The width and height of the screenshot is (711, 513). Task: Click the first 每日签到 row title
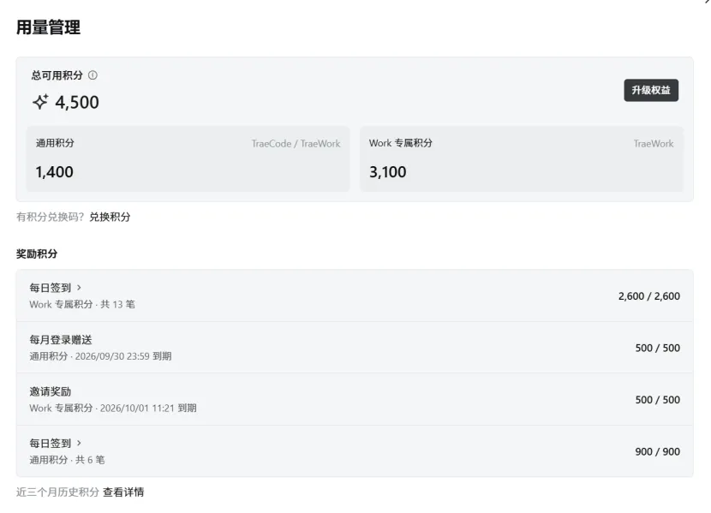coord(51,288)
